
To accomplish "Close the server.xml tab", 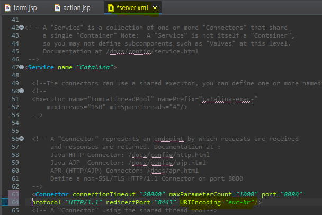I will pyautogui.click(x=155, y=8).
